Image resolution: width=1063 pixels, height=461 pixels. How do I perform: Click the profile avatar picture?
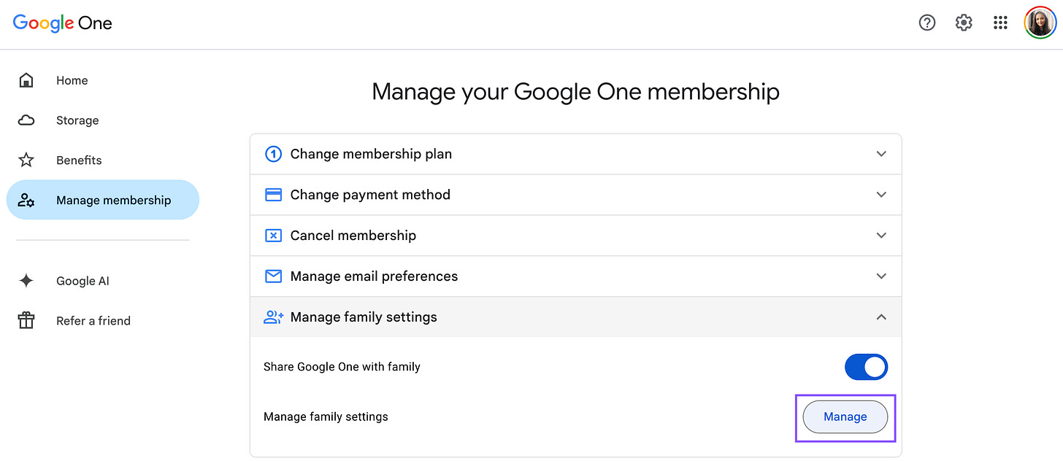[1040, 22]
